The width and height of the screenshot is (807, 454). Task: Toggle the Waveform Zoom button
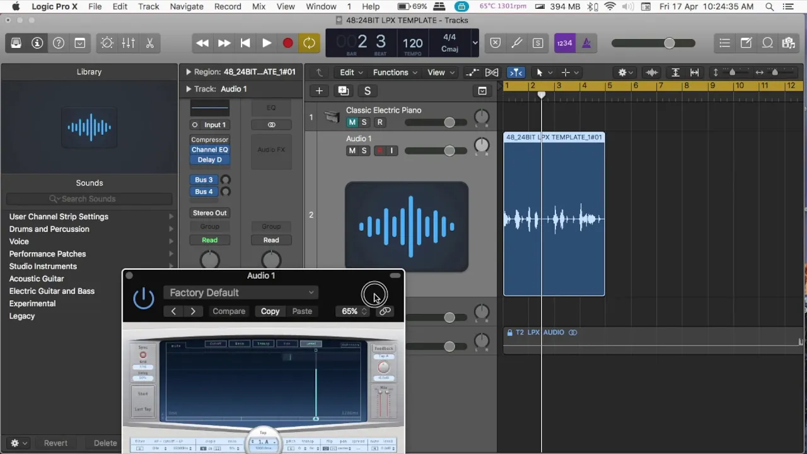[x=652, y=73]
